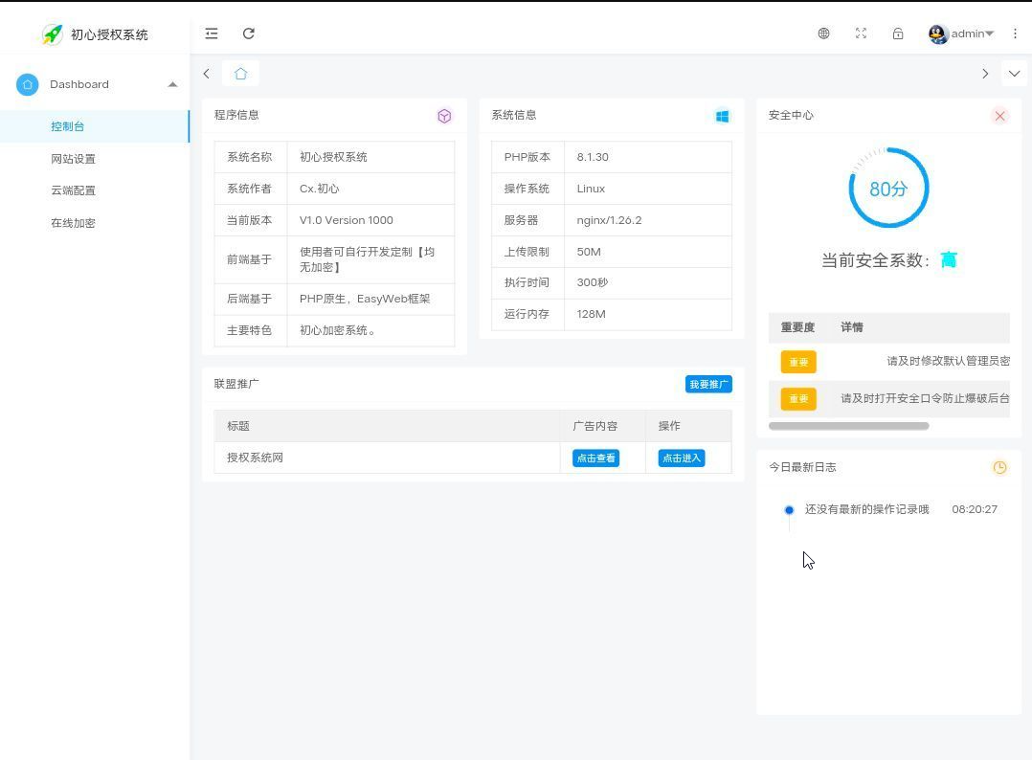Screen dimensions: 1032x760
Task: Click the 联盟推广 panel title
Action: [x=236, y=384]
